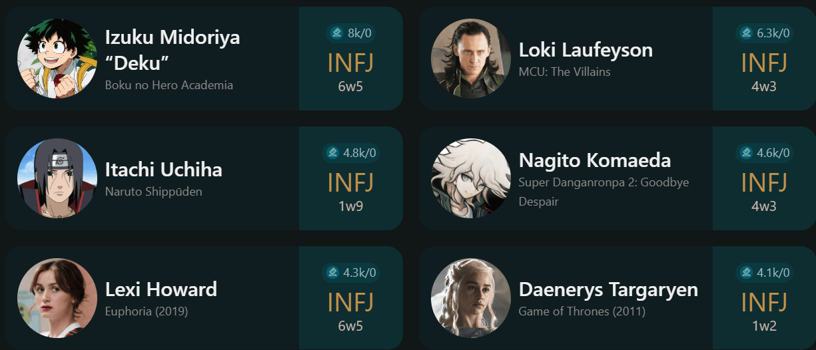The height and width of the screenshot is (350, 816).
Task: Click Loki Laufeyson's profile photo
Action: tap(471, 59)
